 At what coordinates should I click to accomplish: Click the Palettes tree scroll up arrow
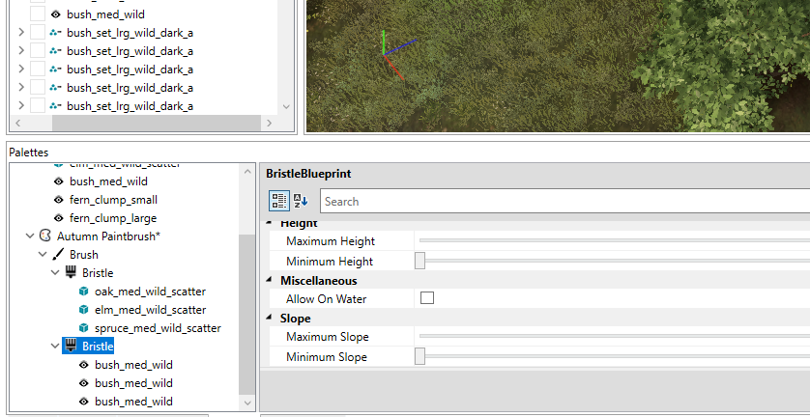(x=247, y=172)
